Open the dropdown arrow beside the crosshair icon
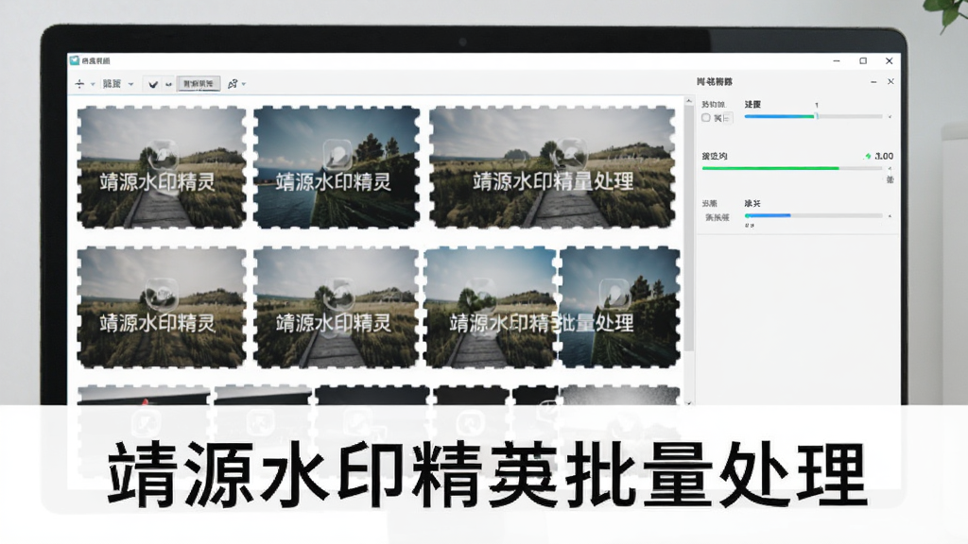968x544 pixels. click(x=93, y=84)
